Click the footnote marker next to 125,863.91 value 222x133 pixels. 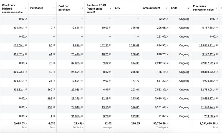[216, 45]
